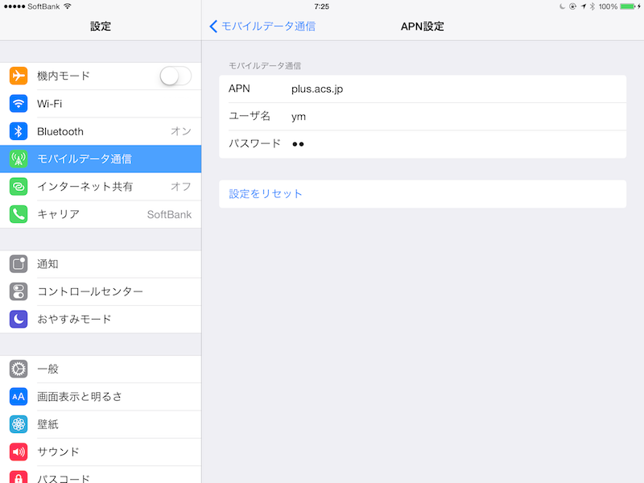Toggle the 機内モード switch
Viewport: 644px width, 483px height.
pyautogui.click(x=175, y=76)
